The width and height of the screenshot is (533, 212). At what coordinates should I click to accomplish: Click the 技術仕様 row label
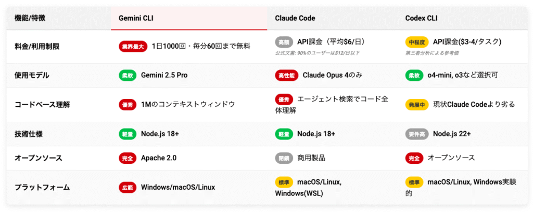click(29, 134)
